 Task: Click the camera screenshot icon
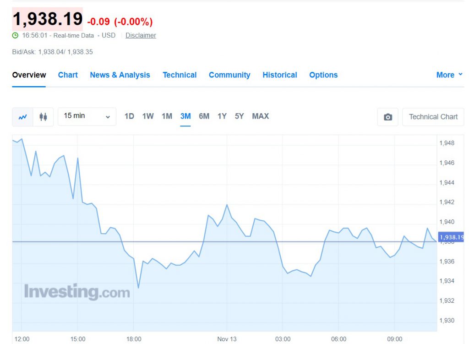pos(388,117)
